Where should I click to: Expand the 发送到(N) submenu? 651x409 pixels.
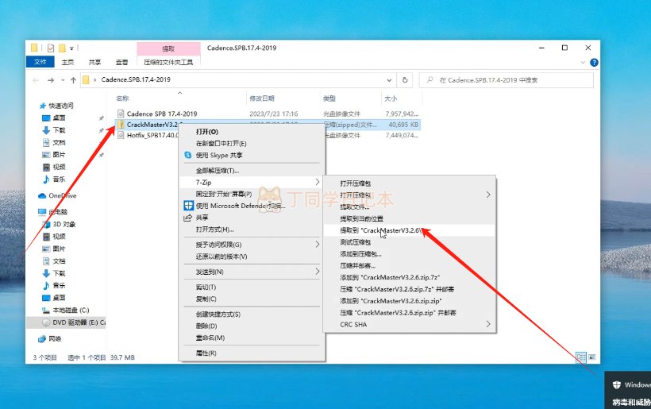pos(252,272)
